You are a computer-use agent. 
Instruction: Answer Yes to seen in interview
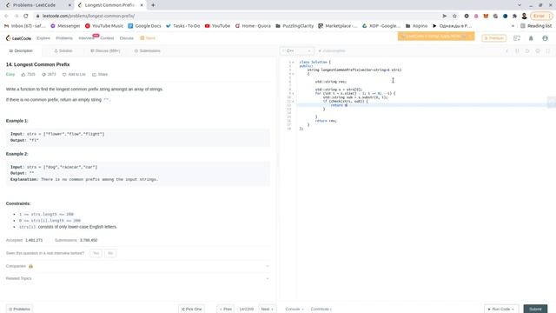tap(96, 253)
